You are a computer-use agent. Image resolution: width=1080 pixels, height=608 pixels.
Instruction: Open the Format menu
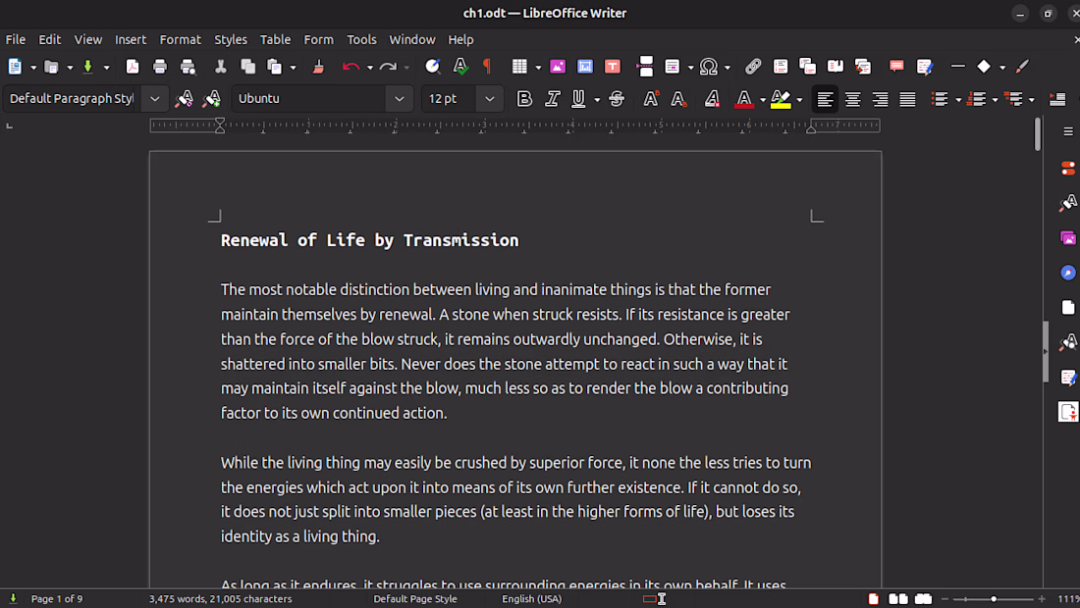coord(181,40)
